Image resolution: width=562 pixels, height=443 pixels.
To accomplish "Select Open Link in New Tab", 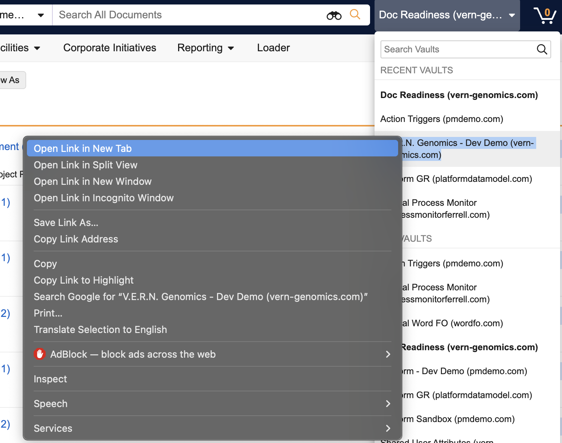I will pyautogui.click(x=83, y=149).
